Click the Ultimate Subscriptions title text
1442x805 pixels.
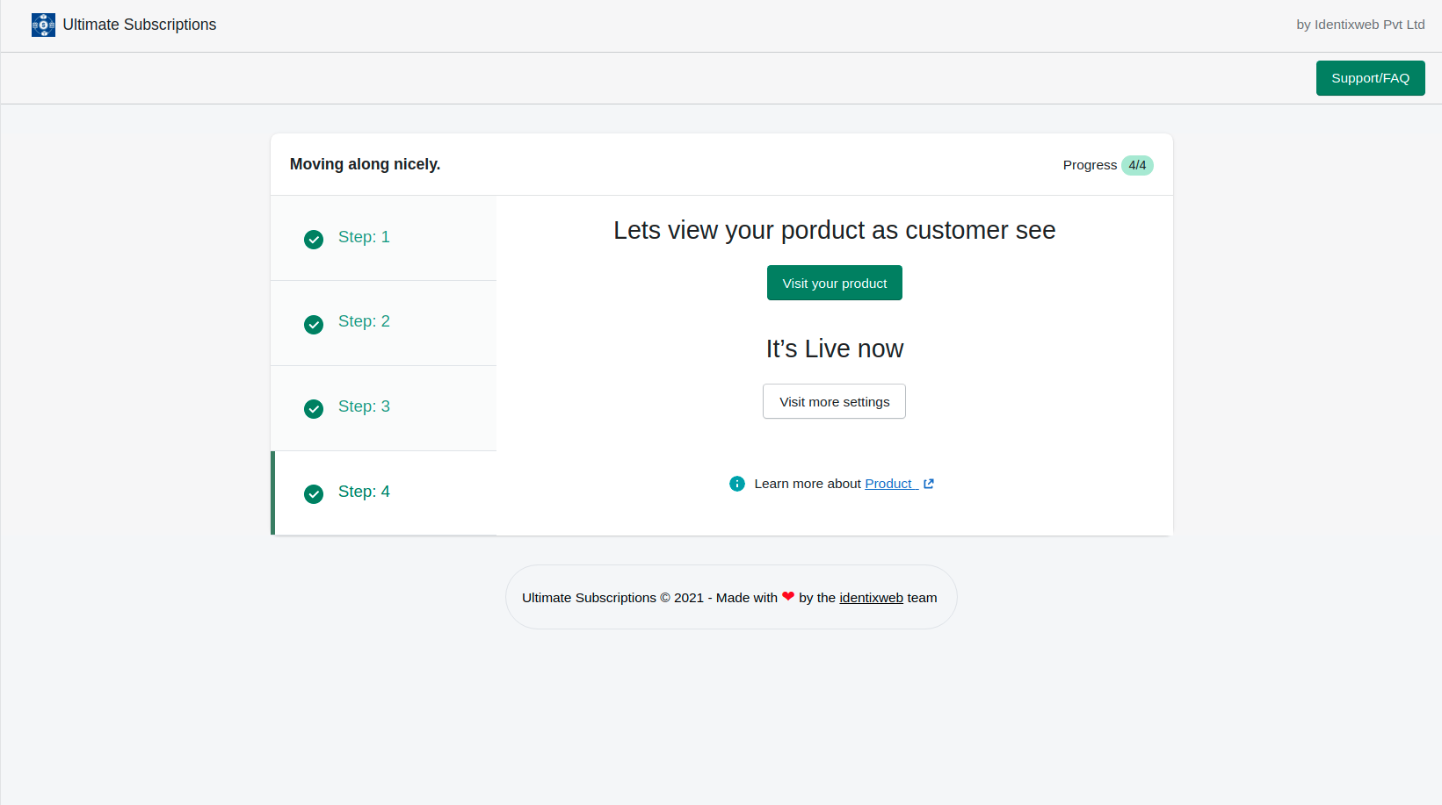click(140, 25)
